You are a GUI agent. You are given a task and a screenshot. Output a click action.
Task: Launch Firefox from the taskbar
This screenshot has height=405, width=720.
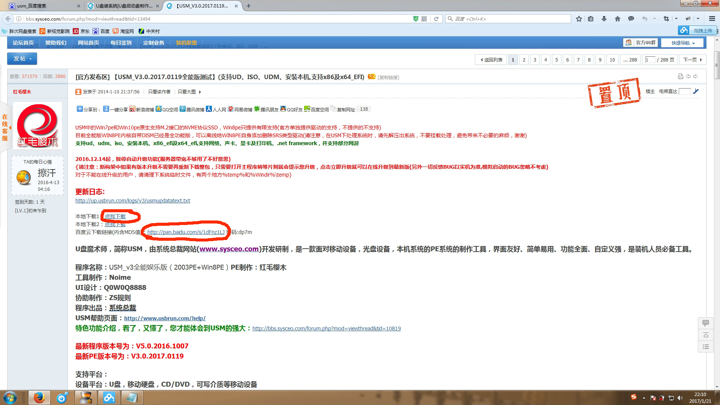click(x=39, y=397)
